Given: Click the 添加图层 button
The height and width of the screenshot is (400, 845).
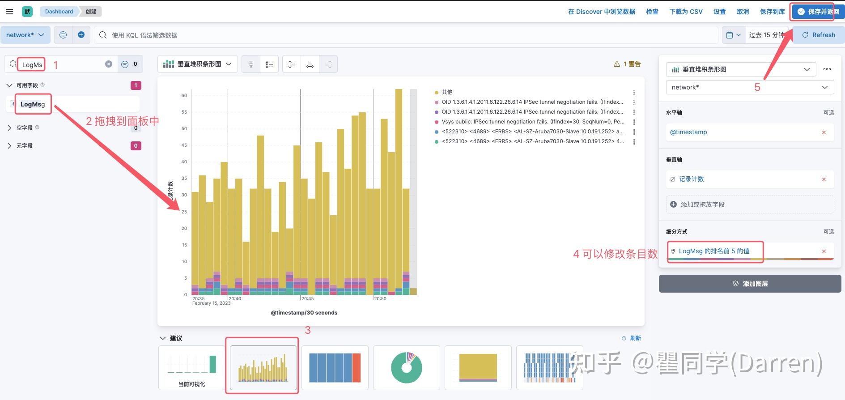Looking at the screenshot, I should tap(750, 284).
